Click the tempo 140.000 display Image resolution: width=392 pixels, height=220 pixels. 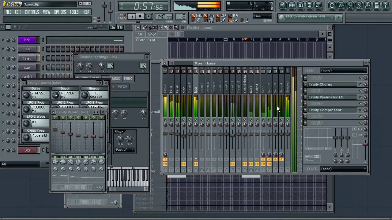[164, 17]
